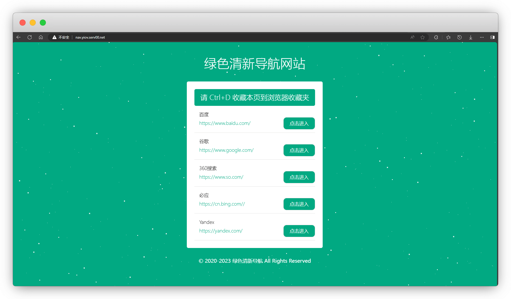Screen dimensions: 511x299
Task: Open the settings and more menu
Action: click(x=482, y=37)
